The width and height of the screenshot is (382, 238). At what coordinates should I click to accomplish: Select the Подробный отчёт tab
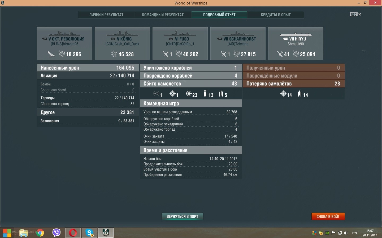coord(219,15)
